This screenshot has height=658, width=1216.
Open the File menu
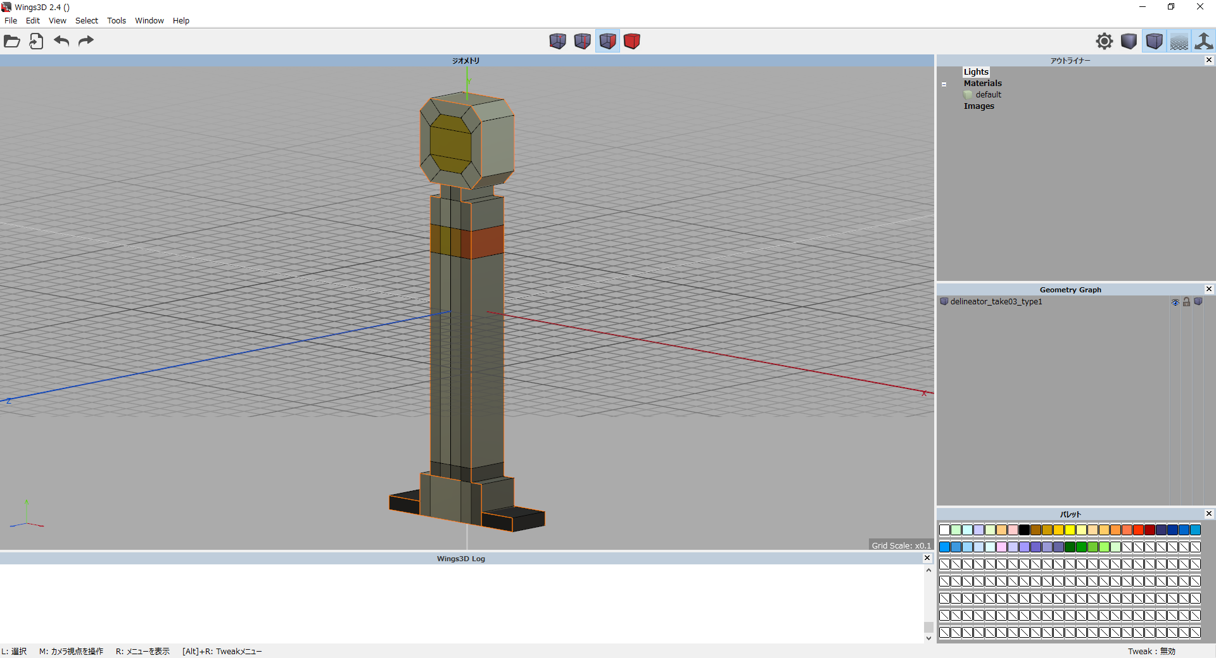coord(11,21)
